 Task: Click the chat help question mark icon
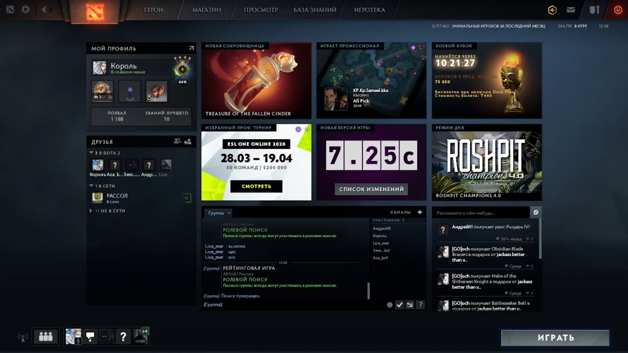[x=420, y=305]
